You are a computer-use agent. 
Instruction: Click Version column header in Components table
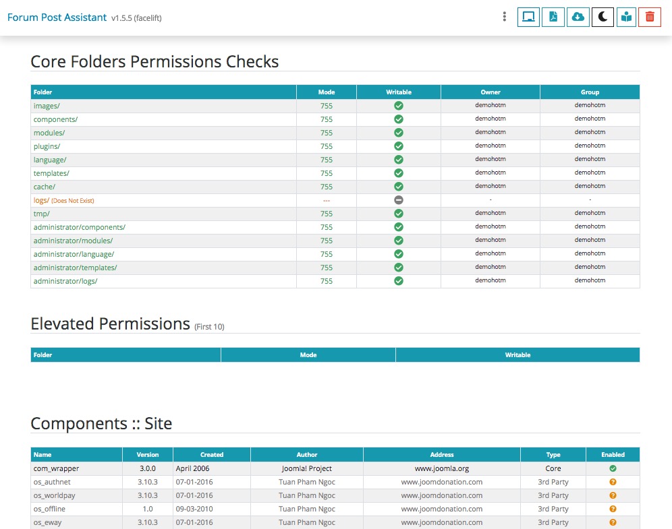pos(147,455)
